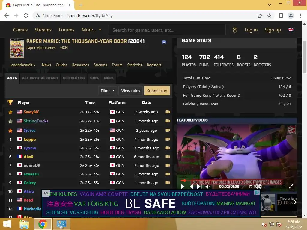Click the game cover art image
The height and width of the screenshot is (230, 307).
click(x=17, y=48)
